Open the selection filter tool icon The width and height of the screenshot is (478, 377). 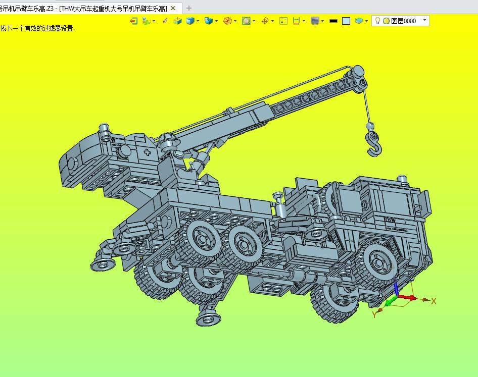tap(147, 21)
